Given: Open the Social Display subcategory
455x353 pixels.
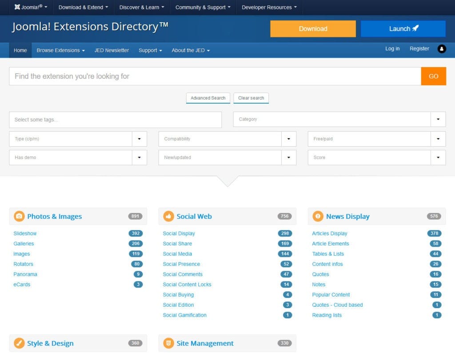Looking at the screenshot, I should pos(179,233).
